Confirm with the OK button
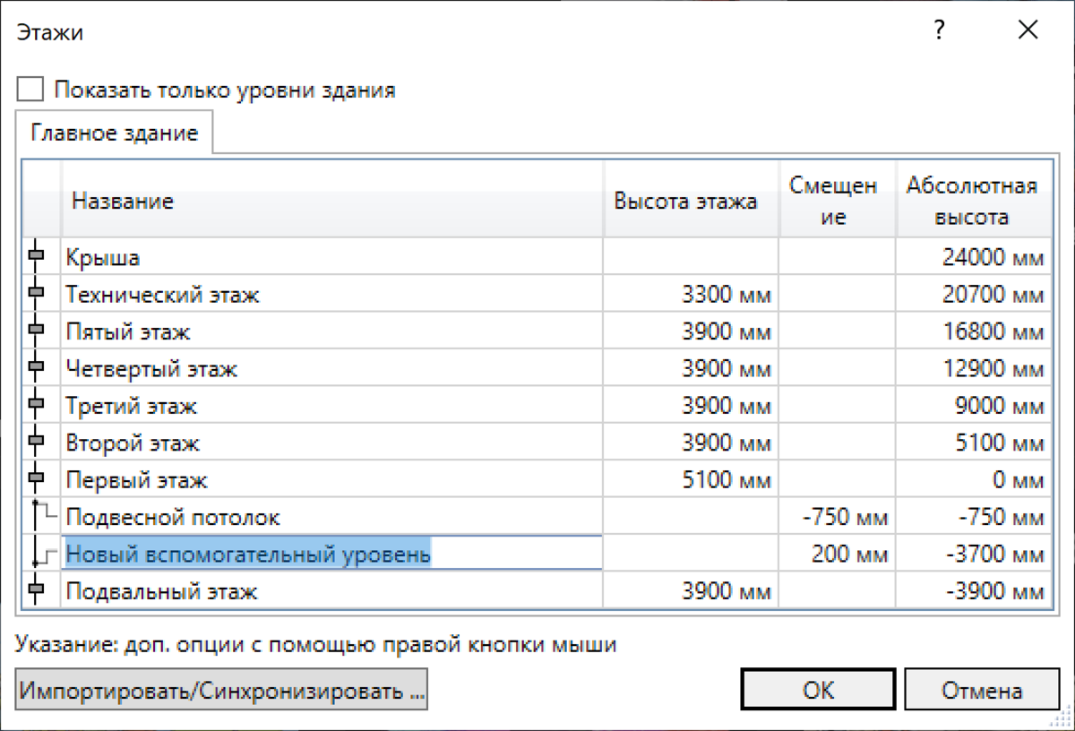The image size is (1075, 731). tap(818, 691)
